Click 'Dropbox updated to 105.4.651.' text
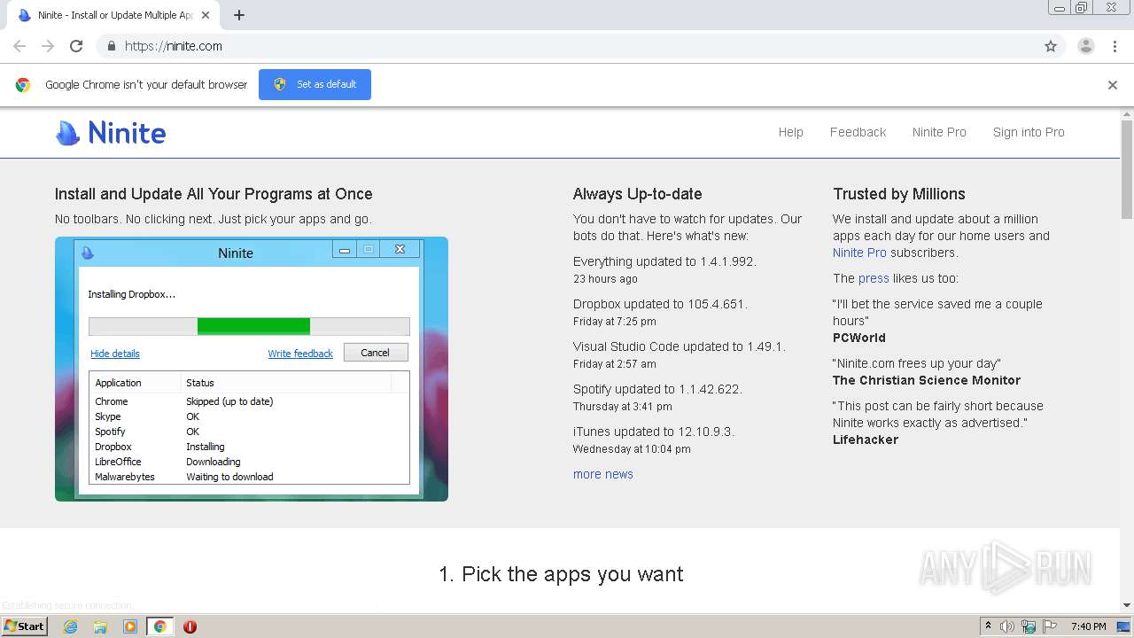The image size is (1134, 638). point(660,304)
